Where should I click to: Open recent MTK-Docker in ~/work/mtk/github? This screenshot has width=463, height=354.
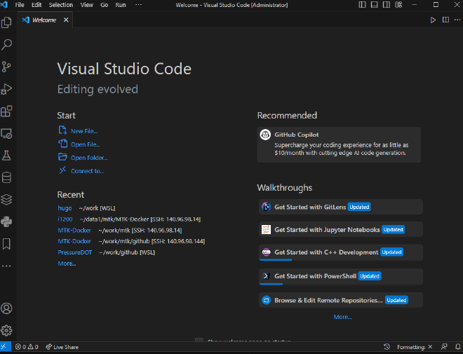coord(74,241)
